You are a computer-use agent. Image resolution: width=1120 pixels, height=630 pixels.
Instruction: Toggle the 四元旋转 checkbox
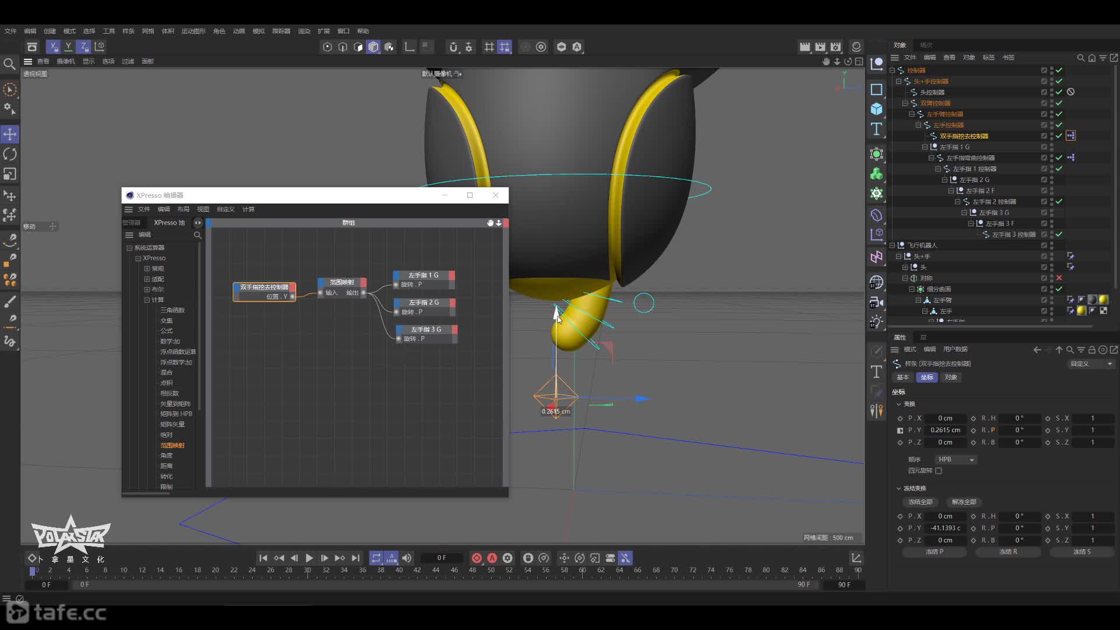point(939,471)
